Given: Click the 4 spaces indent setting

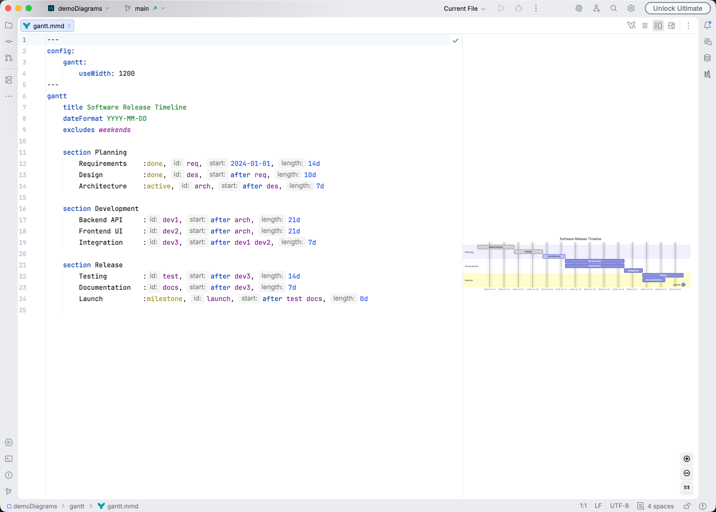Looking at the screenshot, I should point(660,506).
